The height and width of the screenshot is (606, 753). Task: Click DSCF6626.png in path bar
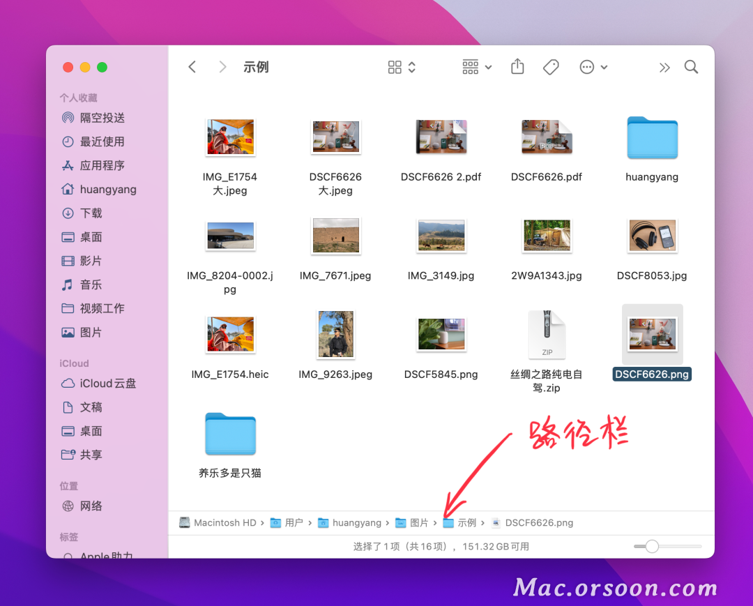click(533, 522)
